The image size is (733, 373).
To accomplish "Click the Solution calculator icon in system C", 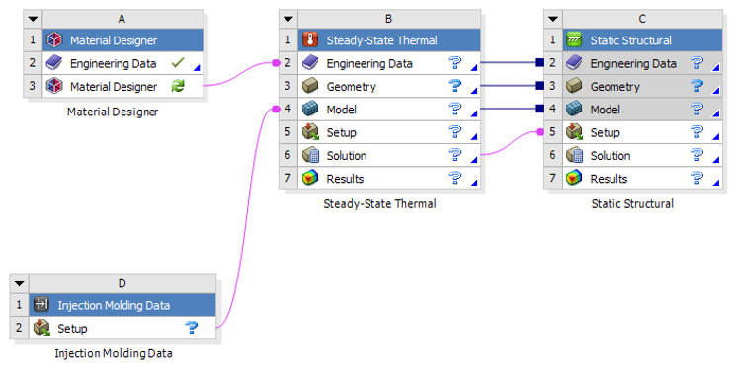I will pyautogui.click(x=574, y=155).
